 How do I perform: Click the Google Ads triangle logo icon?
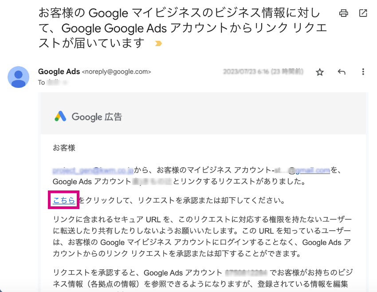(60, 116)
